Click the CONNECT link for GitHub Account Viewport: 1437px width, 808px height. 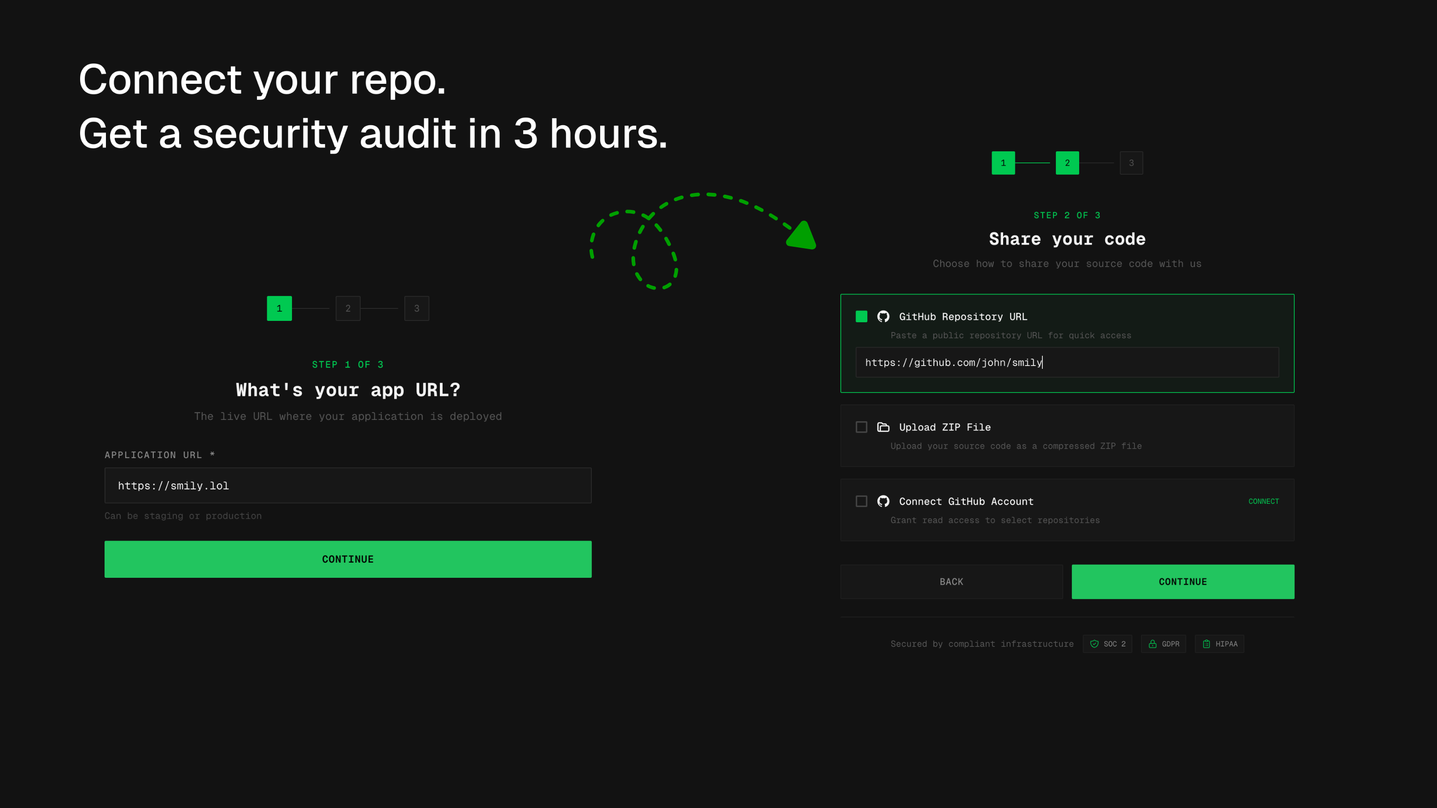coord(1263,501)
